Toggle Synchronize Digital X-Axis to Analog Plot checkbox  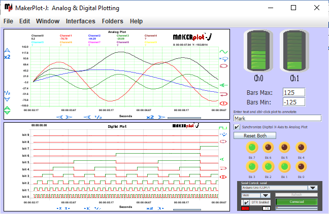(237, 127)
